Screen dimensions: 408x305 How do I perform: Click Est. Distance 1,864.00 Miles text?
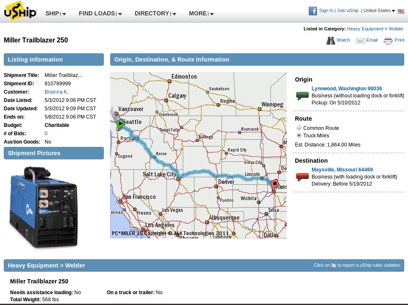click(327, 145)
